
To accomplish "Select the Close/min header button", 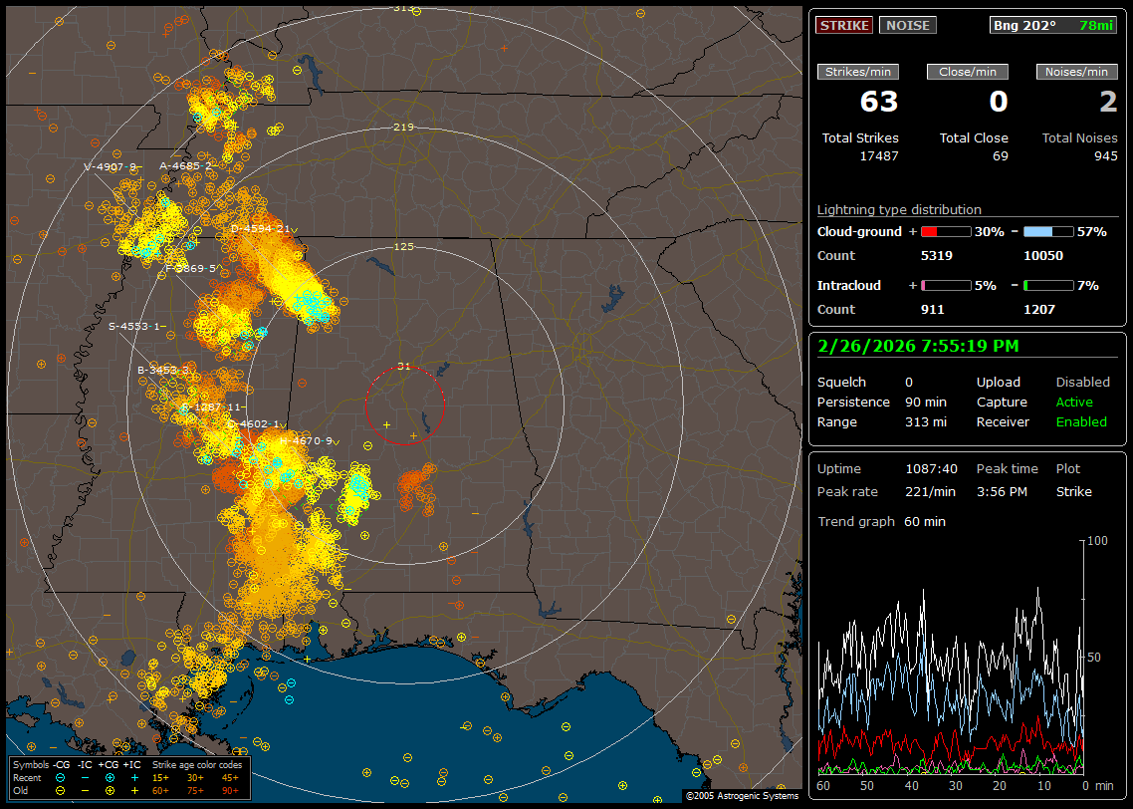I will [x=968, y=72].
